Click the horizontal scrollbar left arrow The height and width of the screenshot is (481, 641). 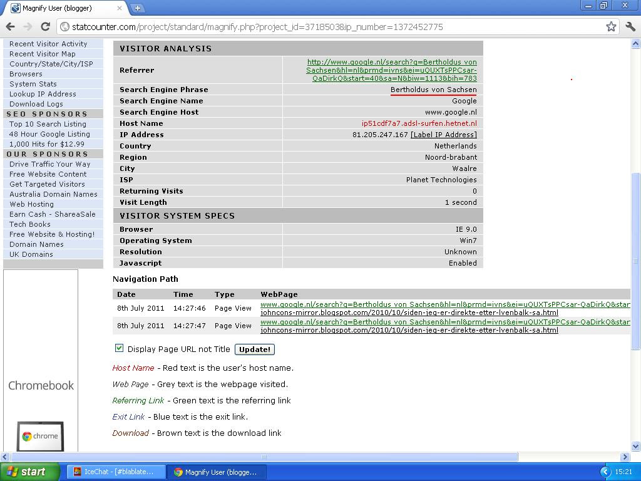click(4, 457)
